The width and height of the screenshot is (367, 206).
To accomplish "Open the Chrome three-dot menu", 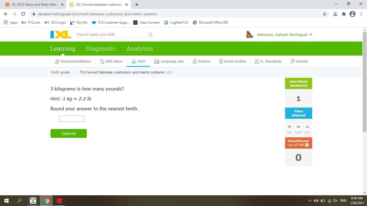I will pos(361,14).
